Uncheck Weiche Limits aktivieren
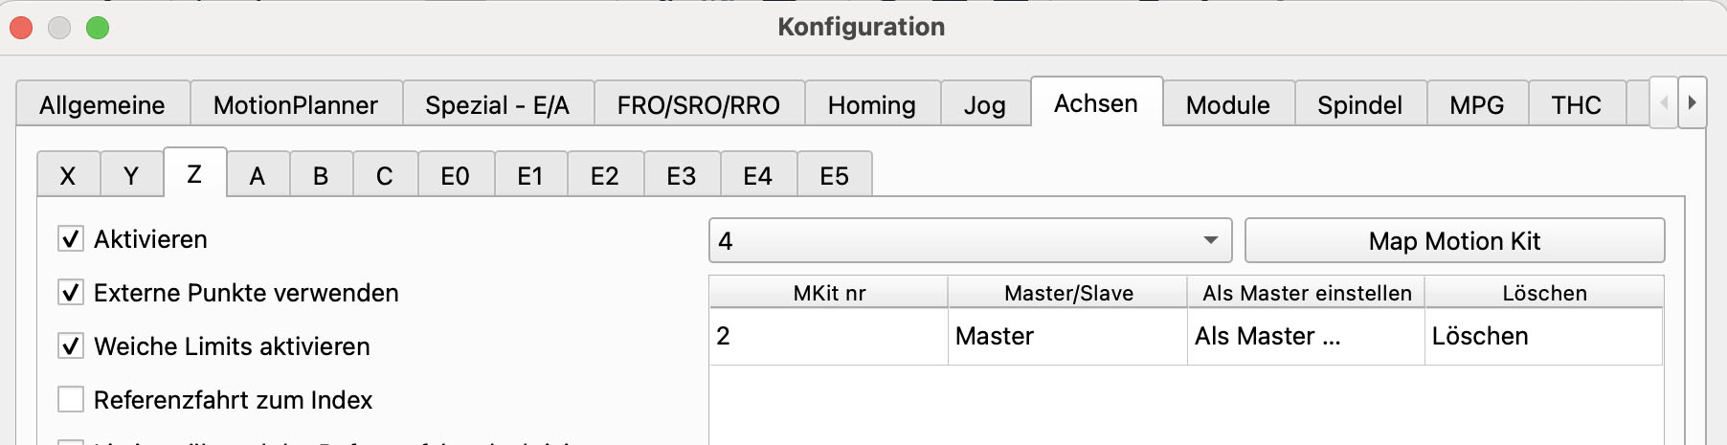 pos(71,346)
